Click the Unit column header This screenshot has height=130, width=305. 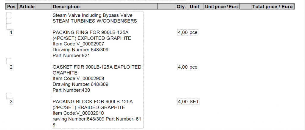(194, 7)
